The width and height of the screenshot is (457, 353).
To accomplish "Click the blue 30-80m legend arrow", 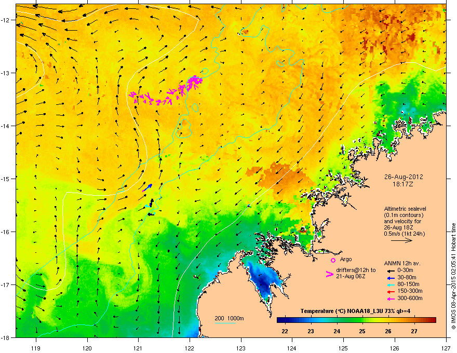I will click(x=391, y=278).
